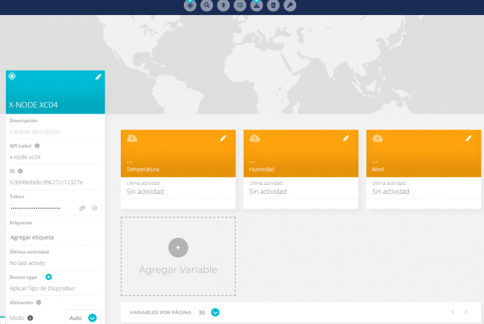Click the X-NODE XC04 device title
The width and height of the screenshot is (484, 324).
pos(33,105)
